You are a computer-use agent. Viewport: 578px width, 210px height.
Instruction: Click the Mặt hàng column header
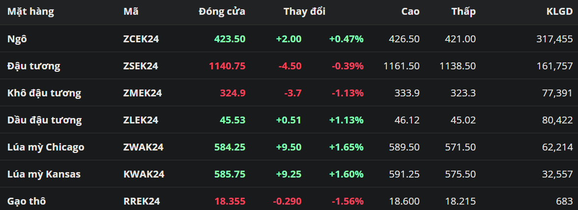(30, 11)
